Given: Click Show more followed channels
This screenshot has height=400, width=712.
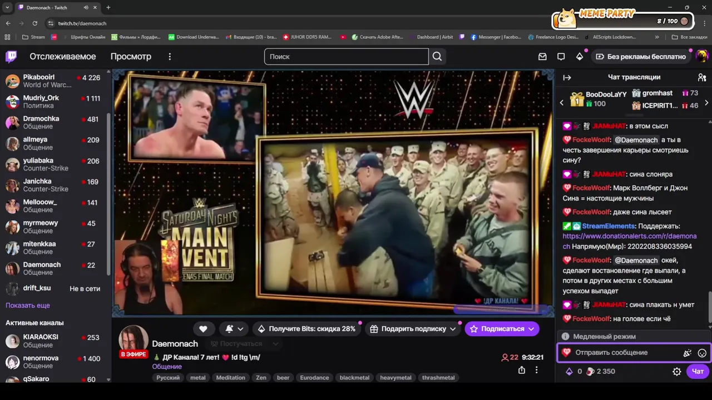Looking at the screenshot, I should pos(28,306).
